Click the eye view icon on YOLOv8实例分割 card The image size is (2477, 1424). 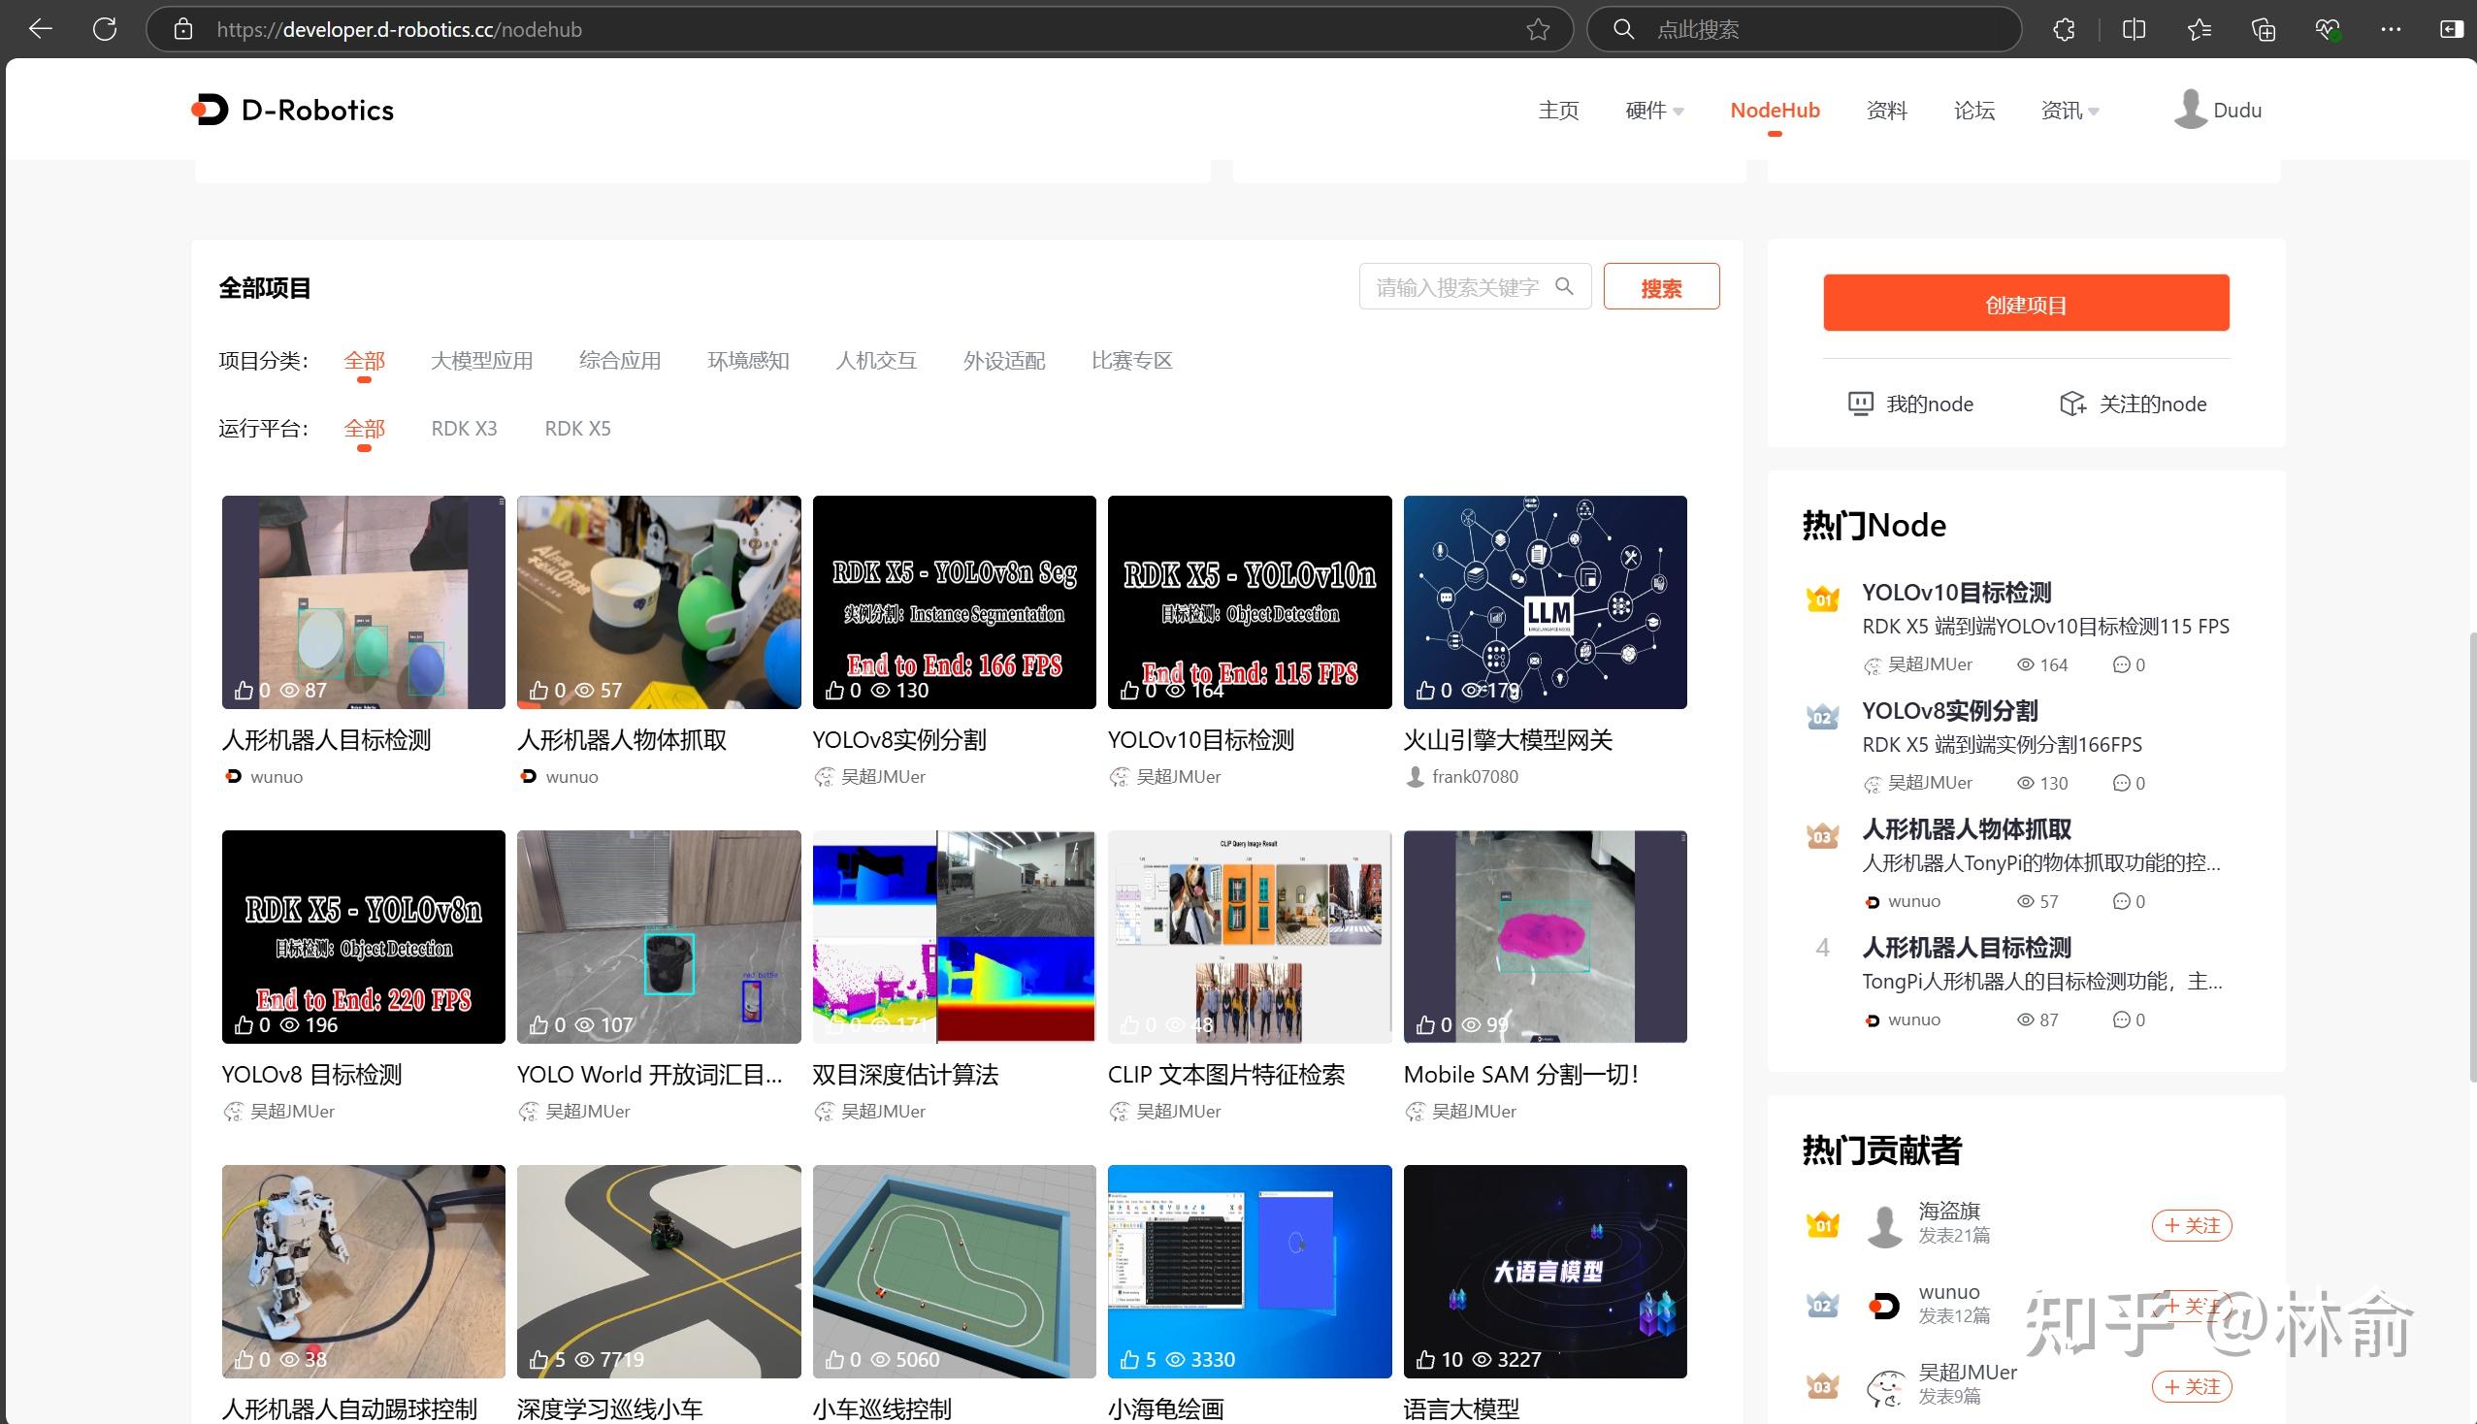point(881,690)
